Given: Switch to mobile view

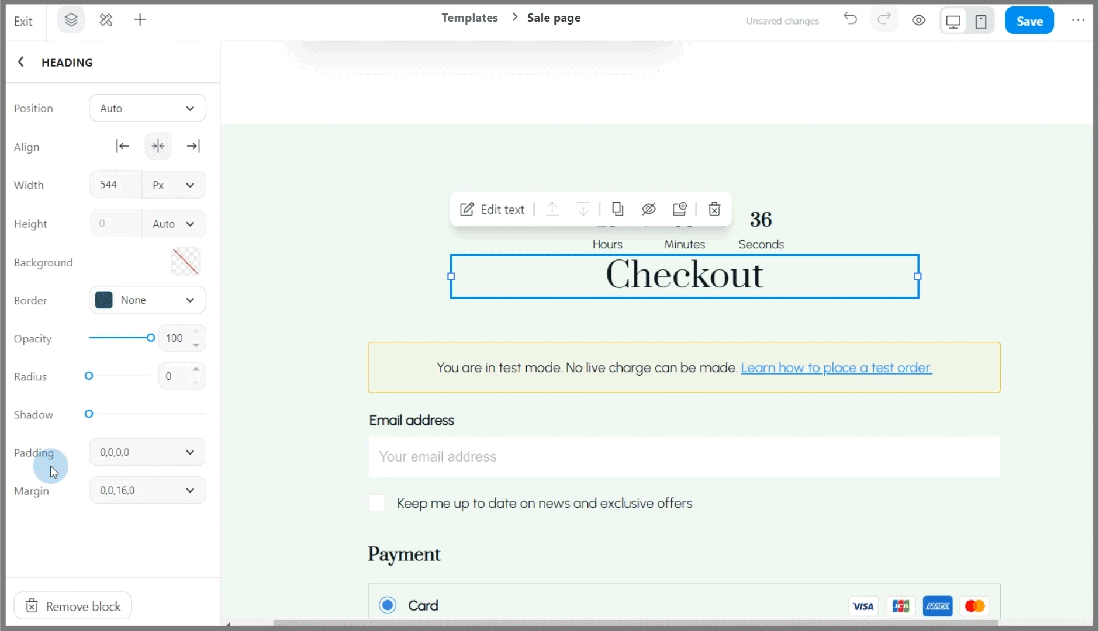Looking at the screenshot, I should 981,22.
